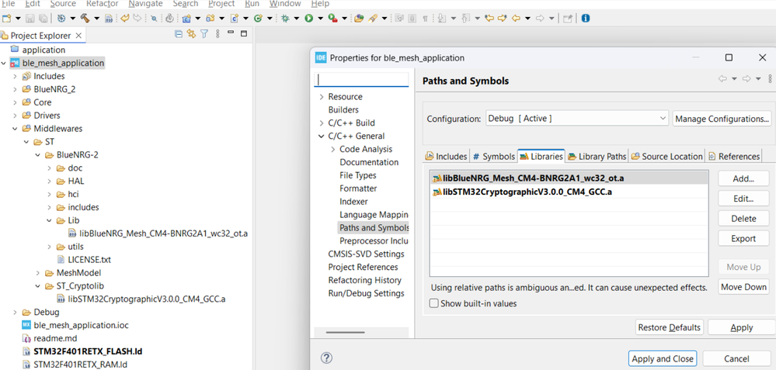Click Apply and Close
Image resolution: width=776 pixels, height=370 pixels.
tap(662, 358)
